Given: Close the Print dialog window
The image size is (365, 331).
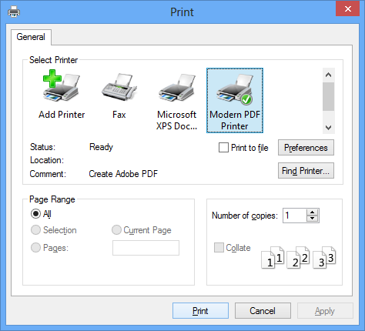Looking at the screenshot, I should point(348,9).
